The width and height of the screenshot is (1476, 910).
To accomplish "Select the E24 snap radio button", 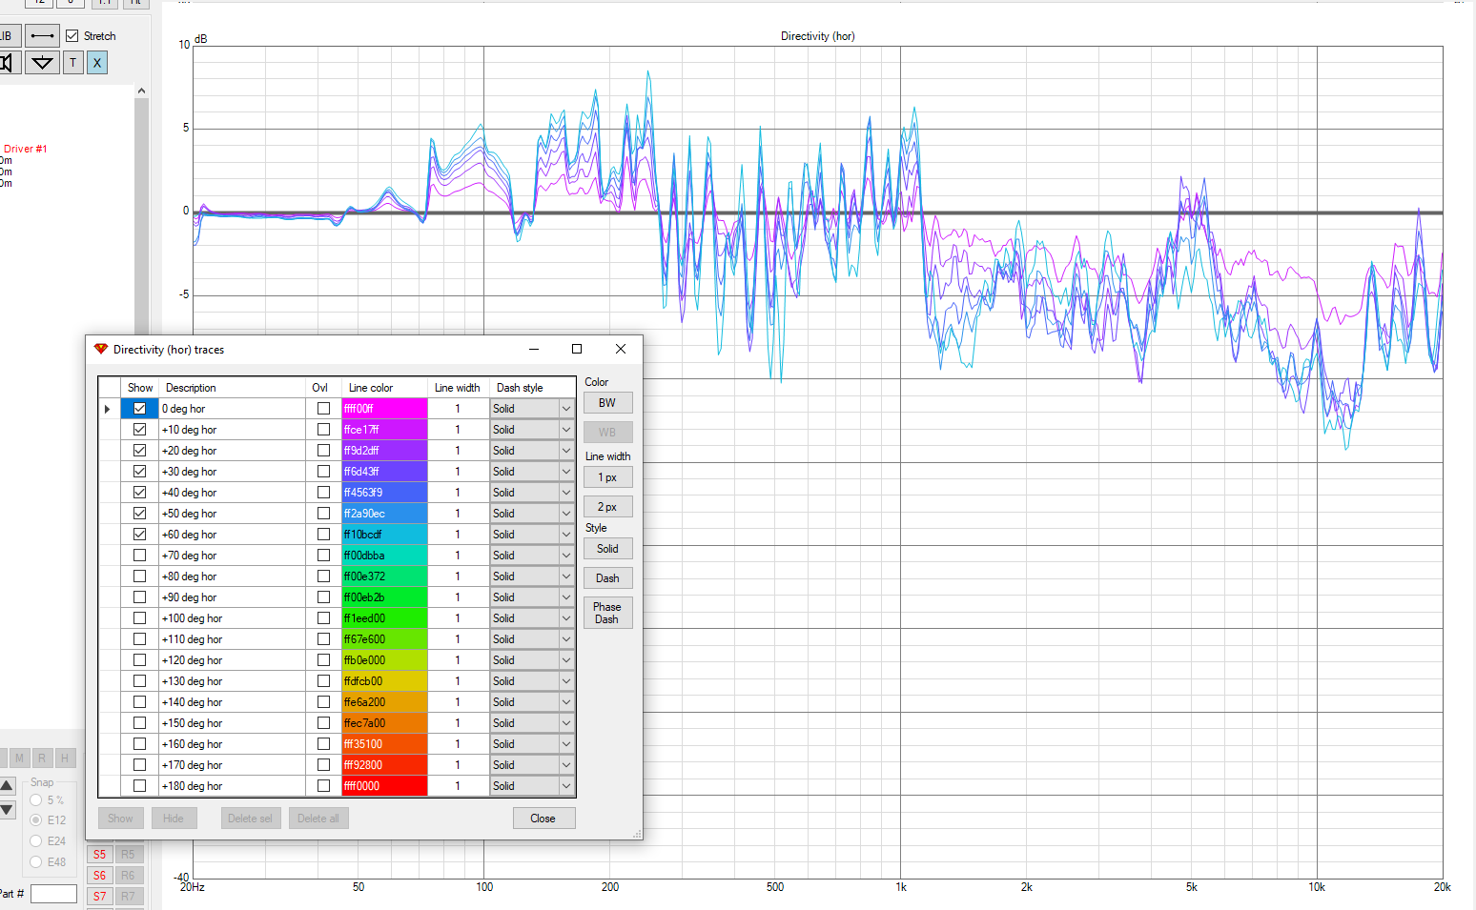I will click(x=36, y=841).
